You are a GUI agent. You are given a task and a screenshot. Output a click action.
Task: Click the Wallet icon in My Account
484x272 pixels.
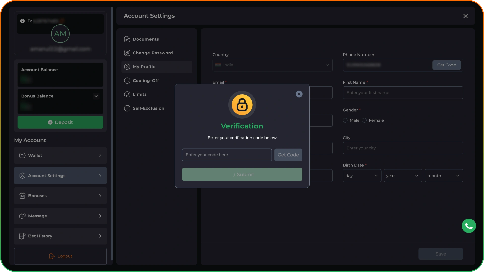[22, 155]
